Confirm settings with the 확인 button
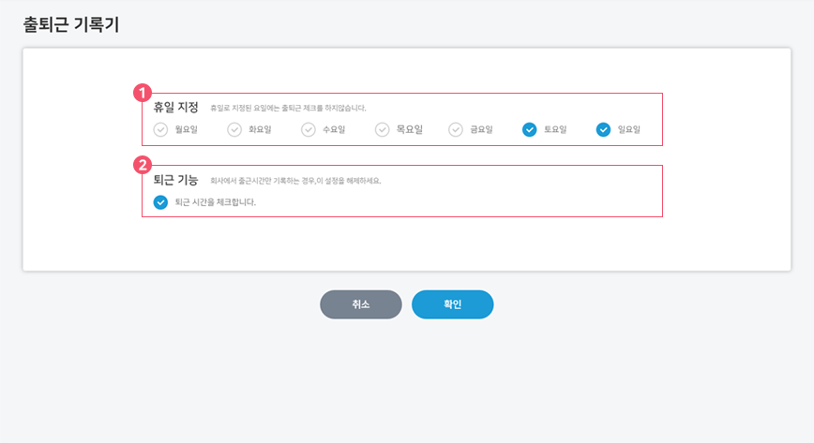Viewport: 814px width, 443px height. click(x=453, y=304)
